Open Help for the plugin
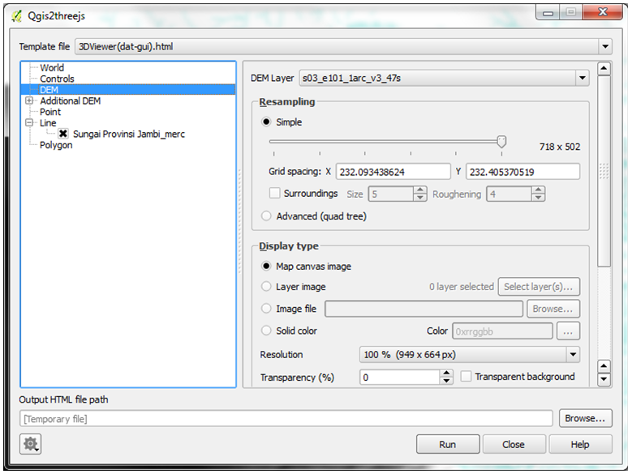This screenshot has width=628, height=474. pyautogui.click(x=580, y=444)
